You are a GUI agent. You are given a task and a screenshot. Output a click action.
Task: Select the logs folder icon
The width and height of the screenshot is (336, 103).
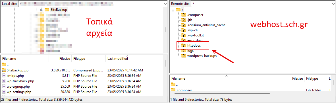pos(183,51)
